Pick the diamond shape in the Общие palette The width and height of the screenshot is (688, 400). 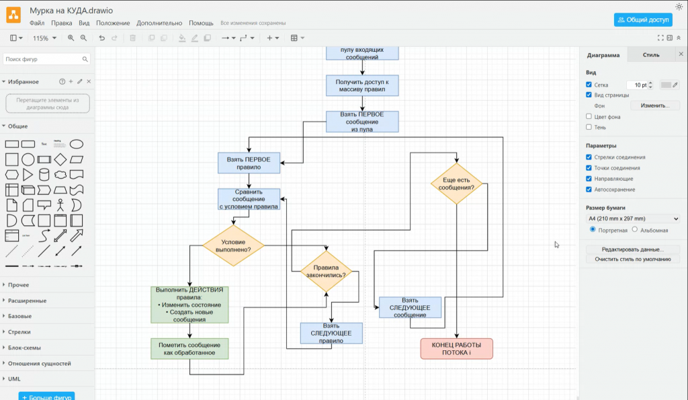tap(60, 159)
